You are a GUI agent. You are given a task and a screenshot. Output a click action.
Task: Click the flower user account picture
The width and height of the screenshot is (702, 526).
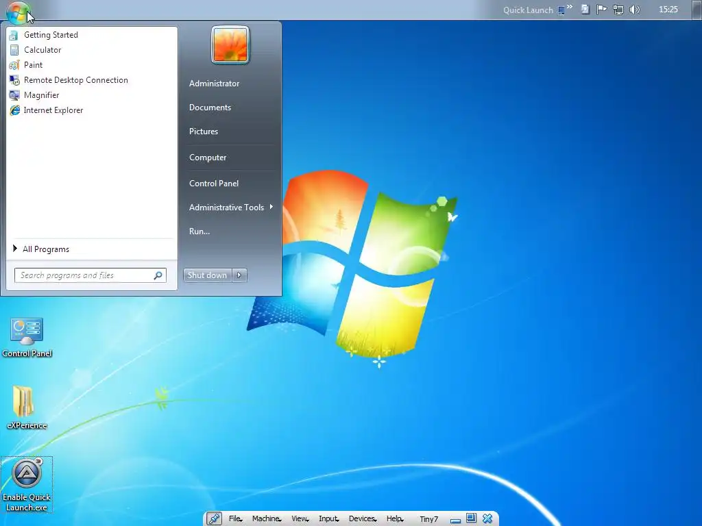(230, 45)
